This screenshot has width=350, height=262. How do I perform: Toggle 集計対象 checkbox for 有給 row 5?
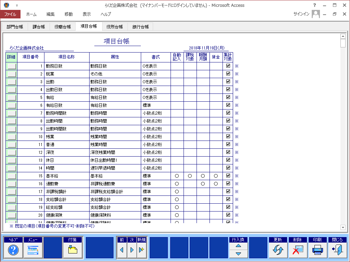click(228, 97)
